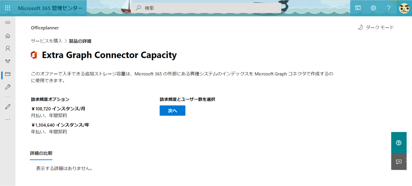The image size is (412, 186).
Task: Click the 製品の詳細 breadcrumb text
Action: coord(80,41)
